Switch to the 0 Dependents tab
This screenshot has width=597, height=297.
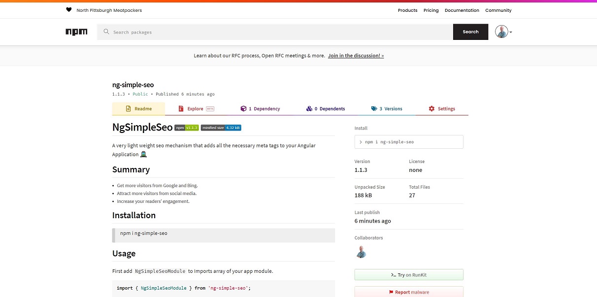click(326, 109)
